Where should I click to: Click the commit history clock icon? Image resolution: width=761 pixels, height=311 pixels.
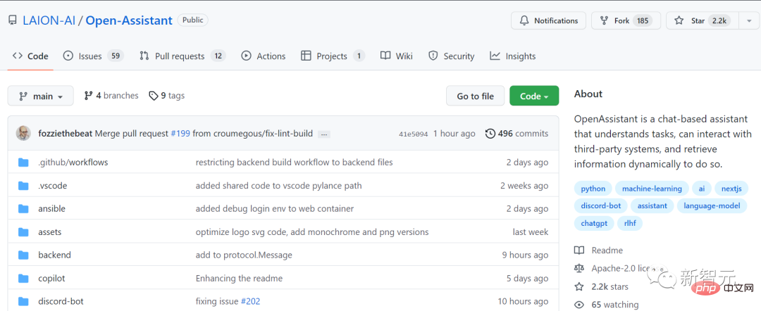tap(490, 134)
